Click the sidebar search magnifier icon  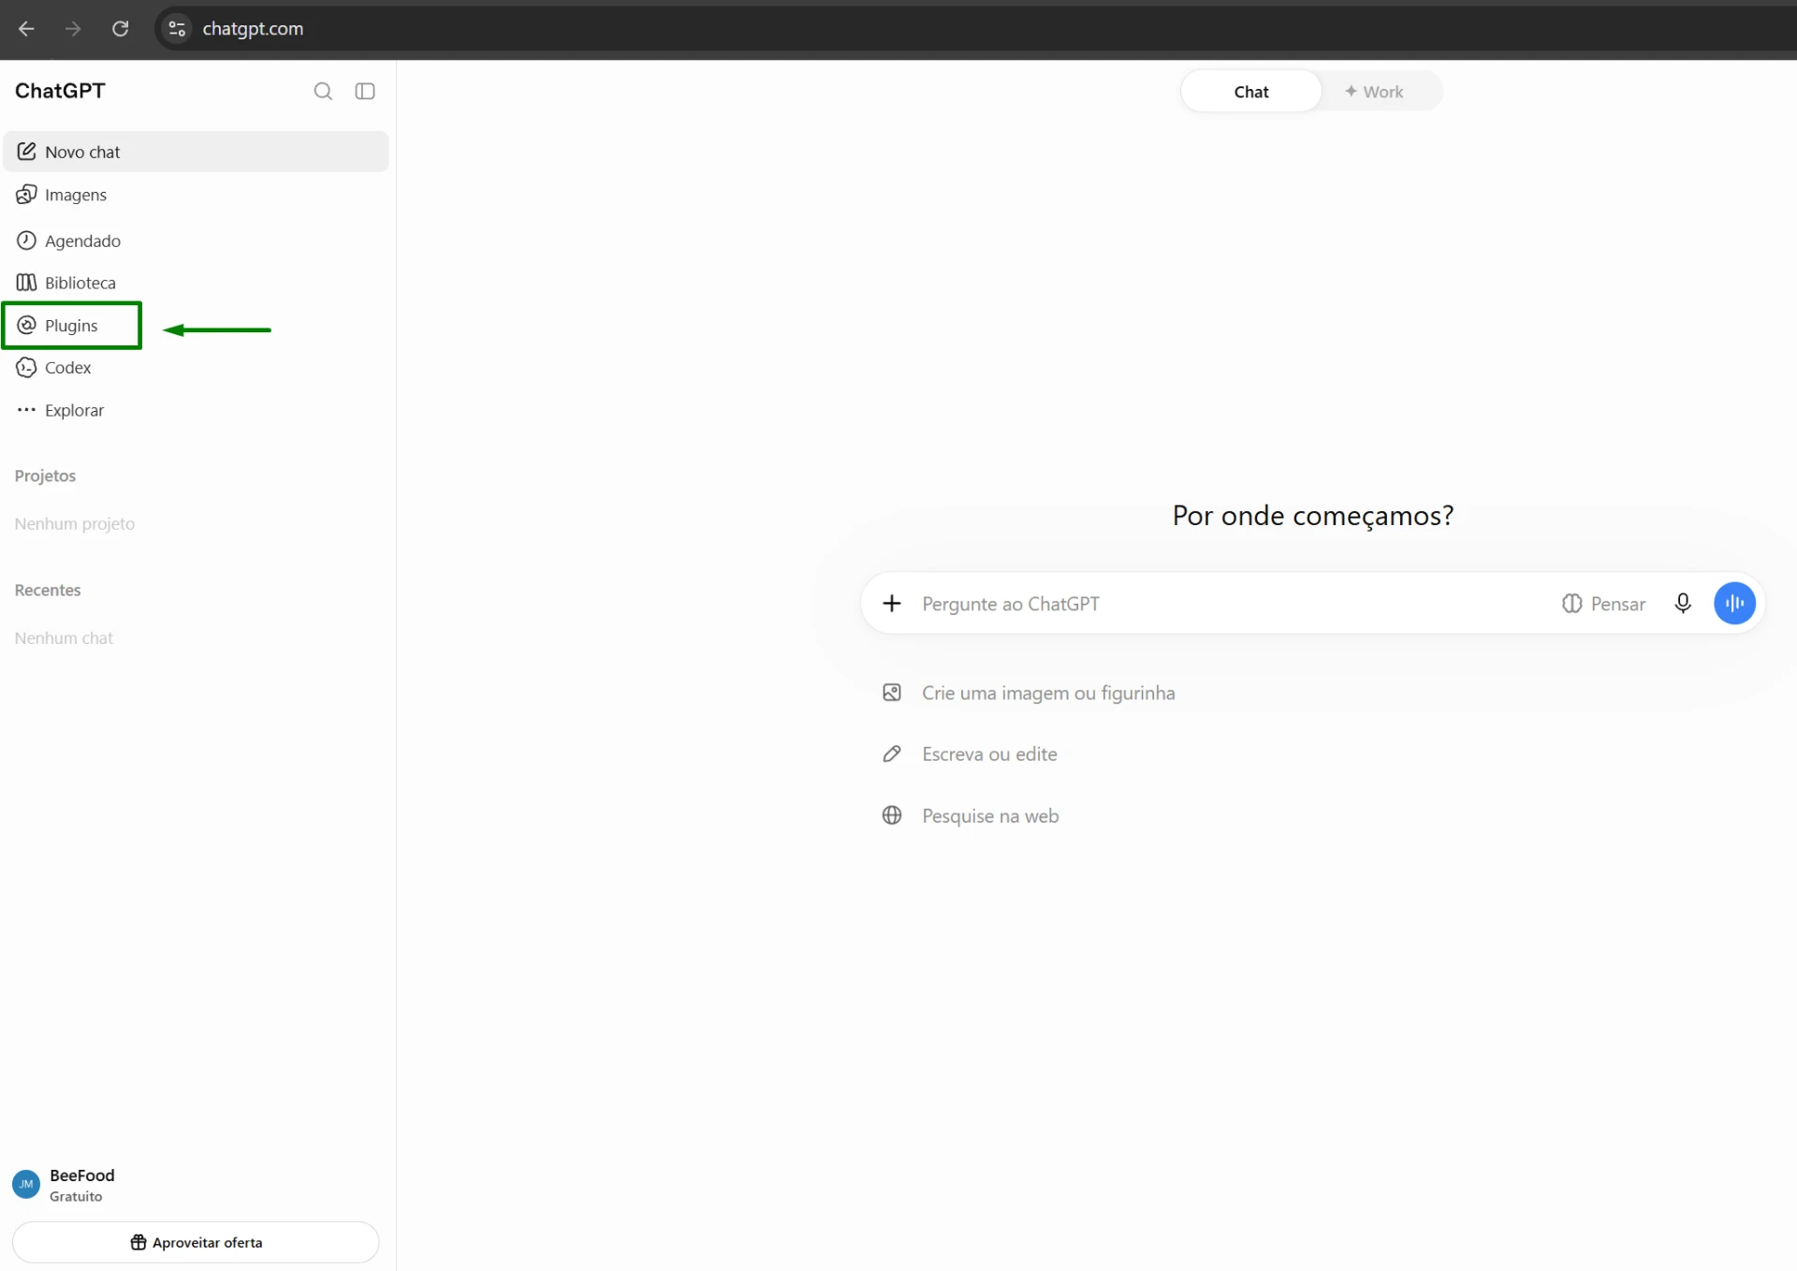click(x=323, y=91)
